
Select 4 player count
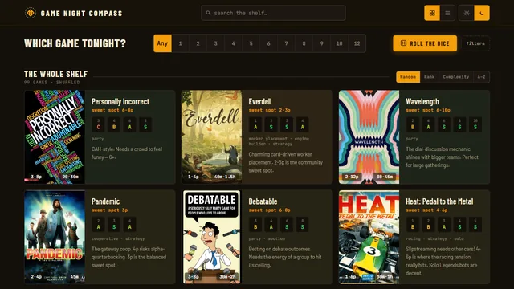233,43
